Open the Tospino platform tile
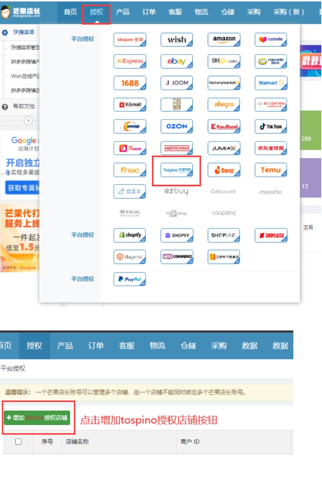The width and height of the screenshot is (322, 481). [x=177, y=170]
